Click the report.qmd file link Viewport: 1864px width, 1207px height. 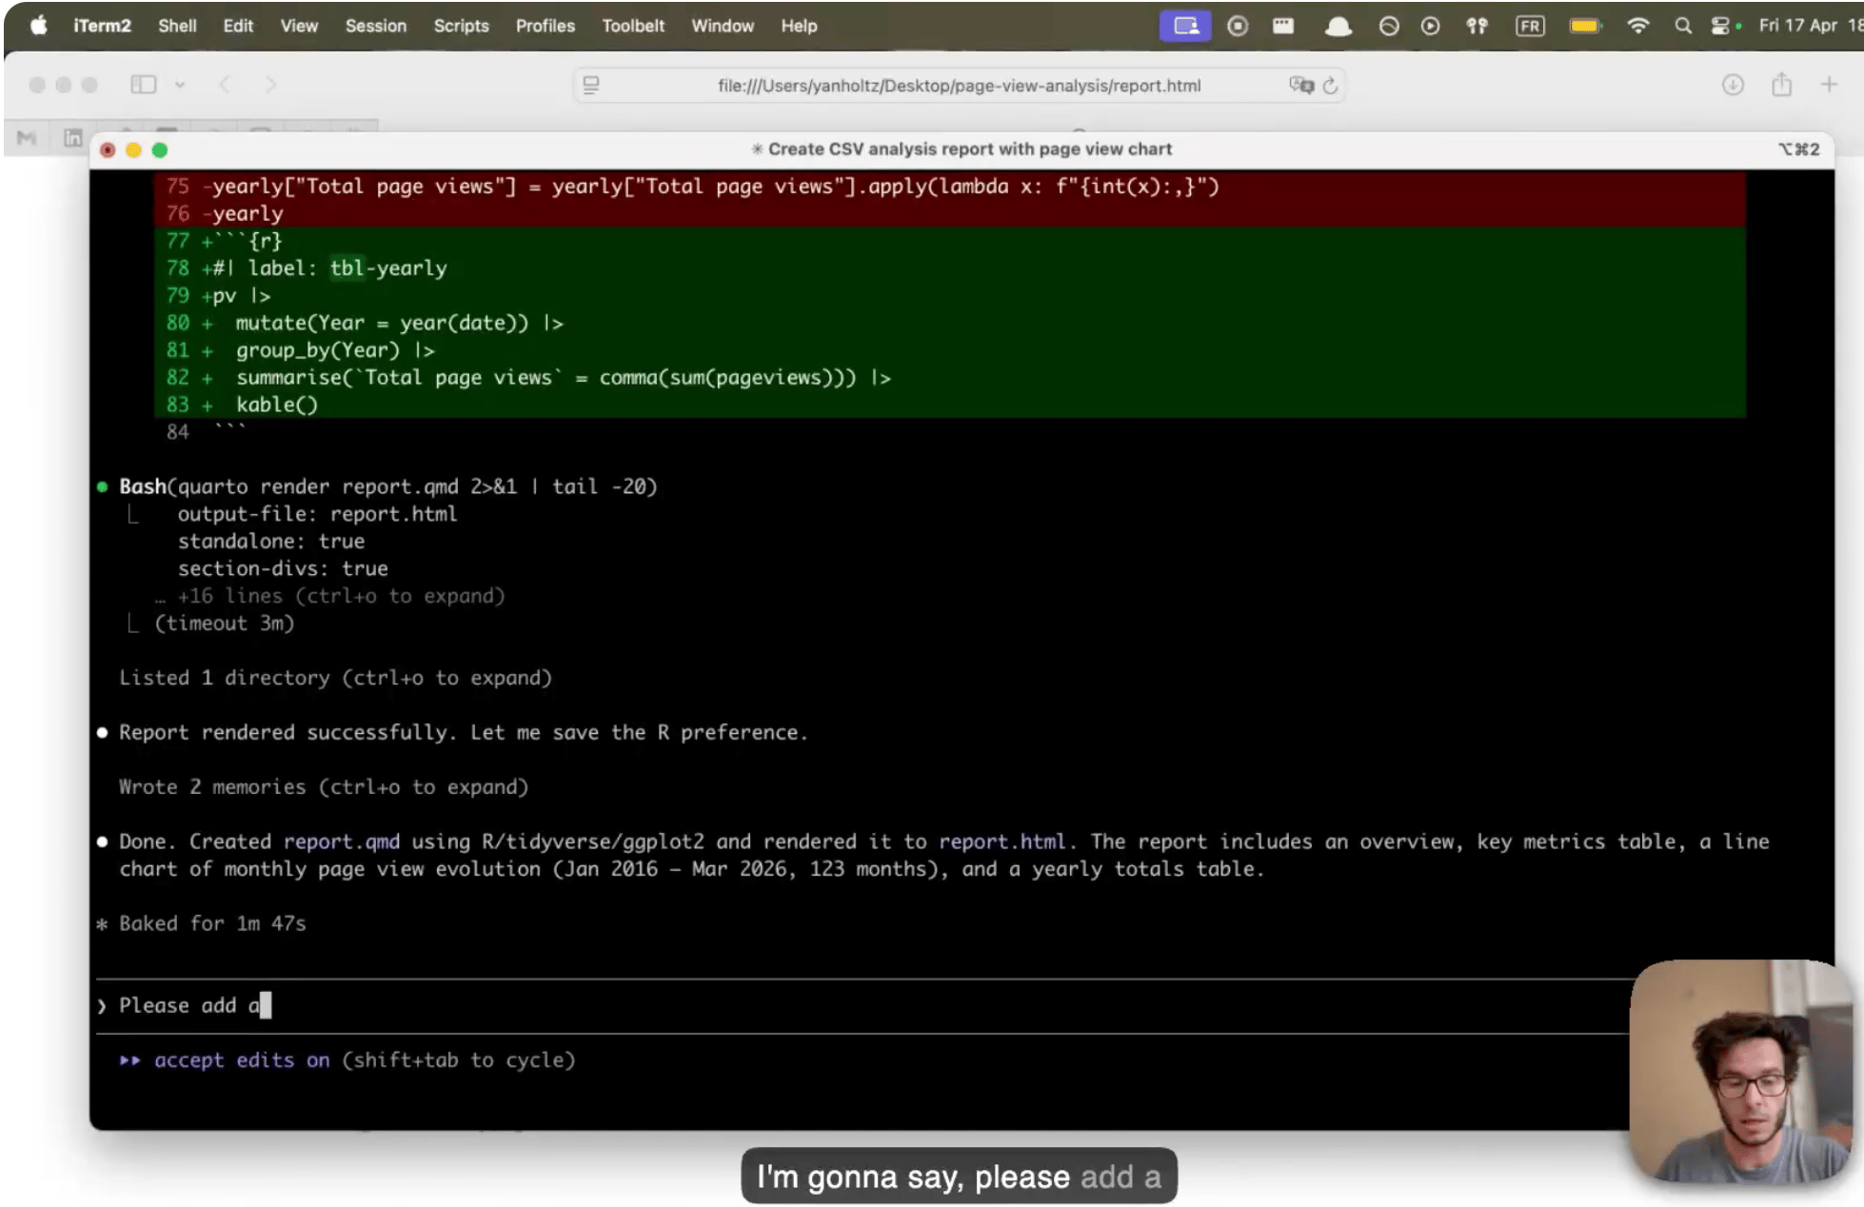pyautogui.click(x=341, y=841)
